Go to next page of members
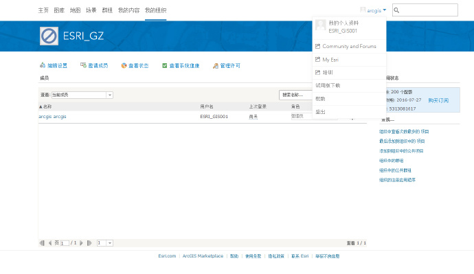The width and height of the screenshot is (474, 274). click(81, 243)
